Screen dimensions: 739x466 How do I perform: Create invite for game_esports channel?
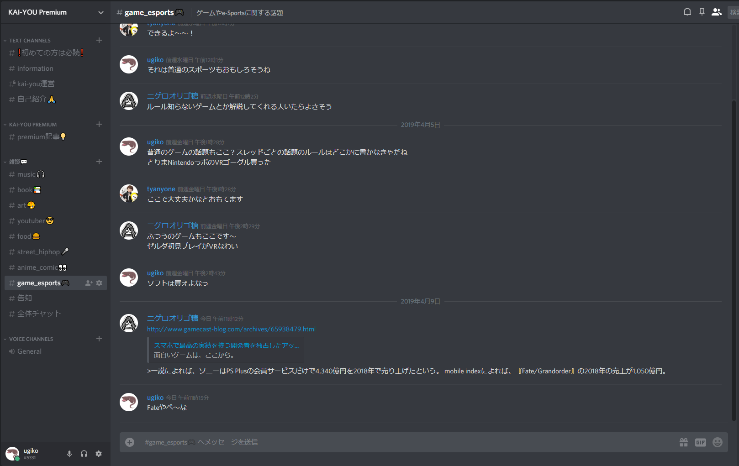tap(89, 283)
